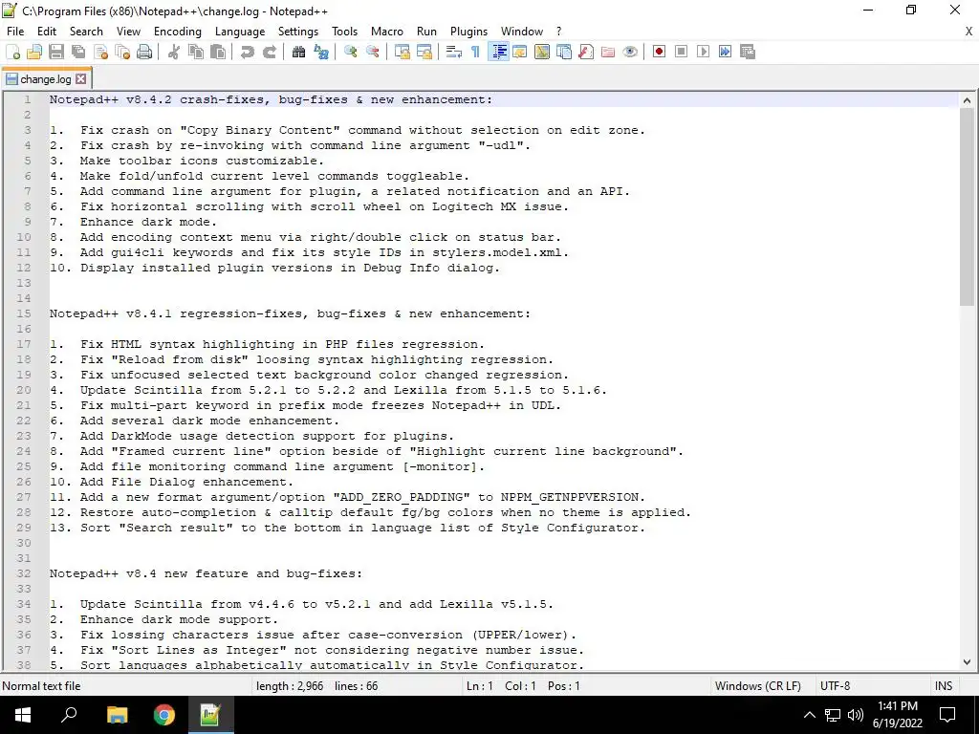
Task: Create a new document with the New icon
Action: pos(12,52)
